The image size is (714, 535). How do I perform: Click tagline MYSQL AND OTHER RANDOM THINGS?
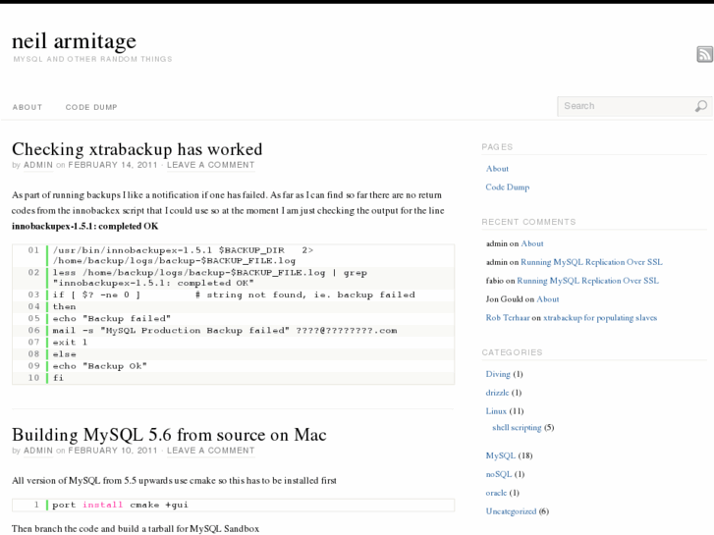point(93,59)
